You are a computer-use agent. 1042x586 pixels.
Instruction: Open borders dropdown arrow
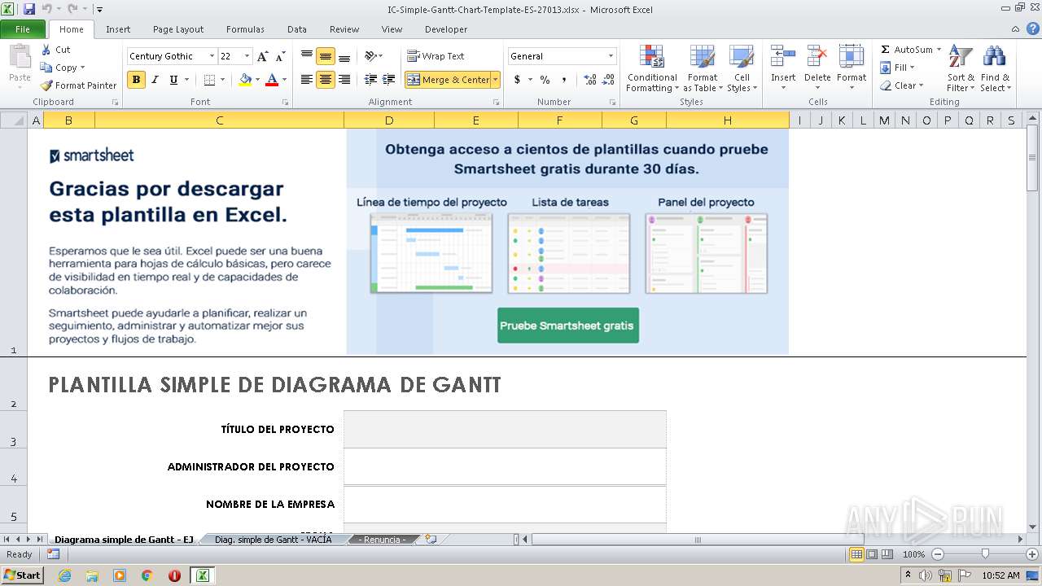point(222,80)
